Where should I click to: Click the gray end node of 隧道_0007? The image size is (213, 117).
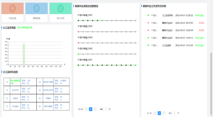point(136,21)
